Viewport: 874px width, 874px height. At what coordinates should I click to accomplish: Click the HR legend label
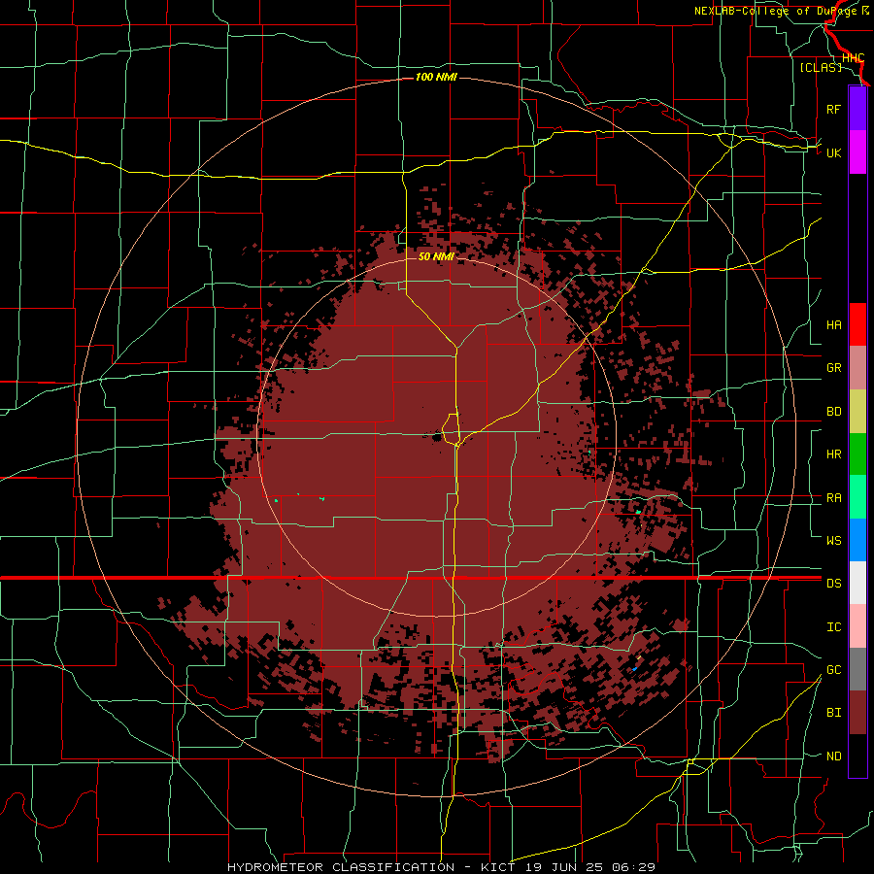pyautogui.click(x=833, y=454)
